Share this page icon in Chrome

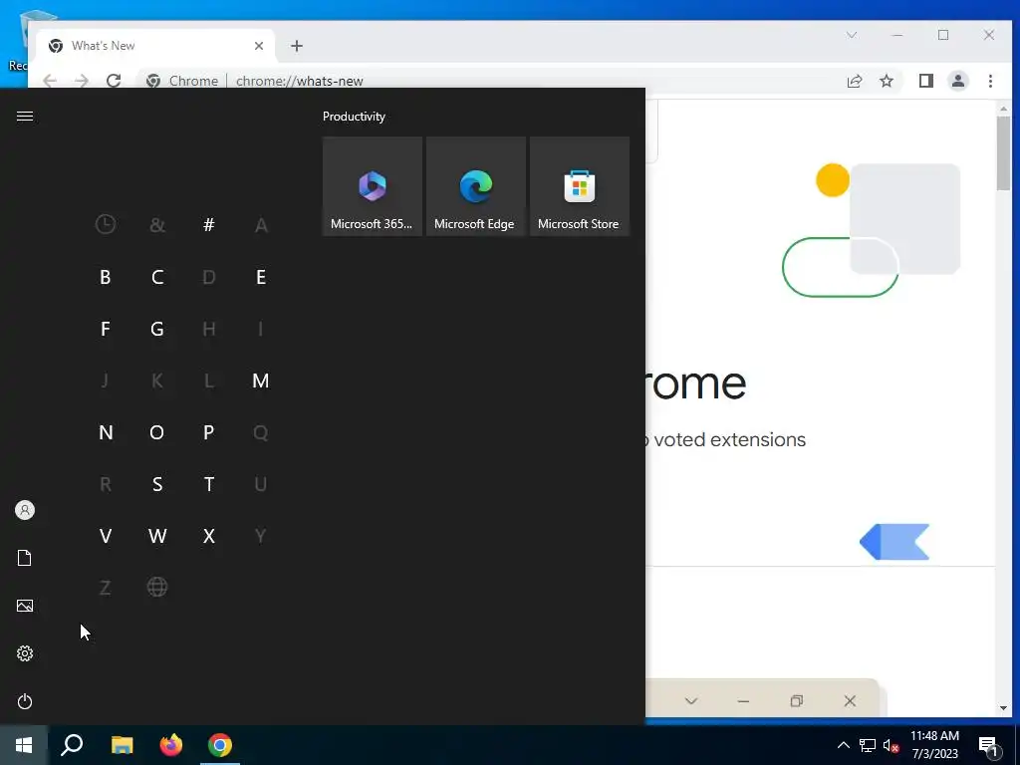854,81
